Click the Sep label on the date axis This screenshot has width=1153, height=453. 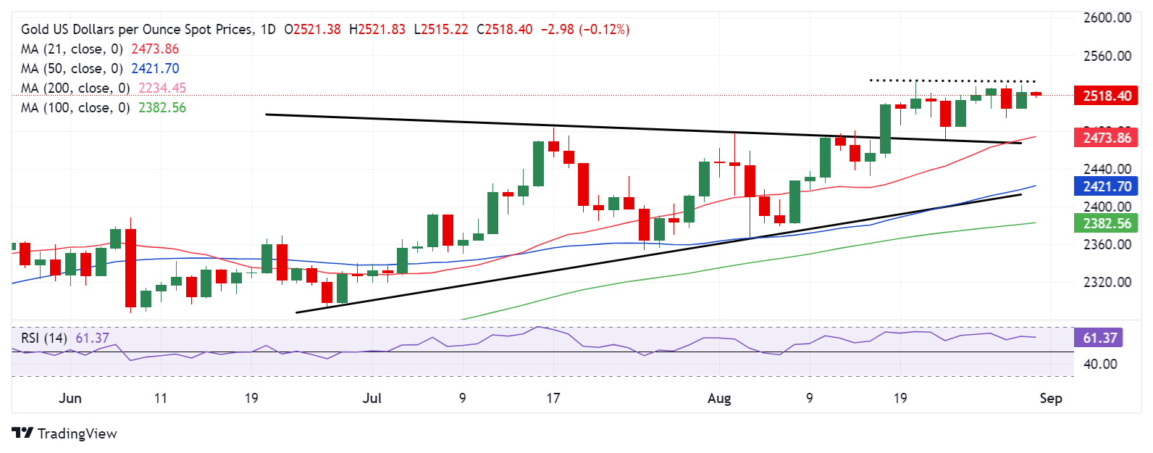1050,399
